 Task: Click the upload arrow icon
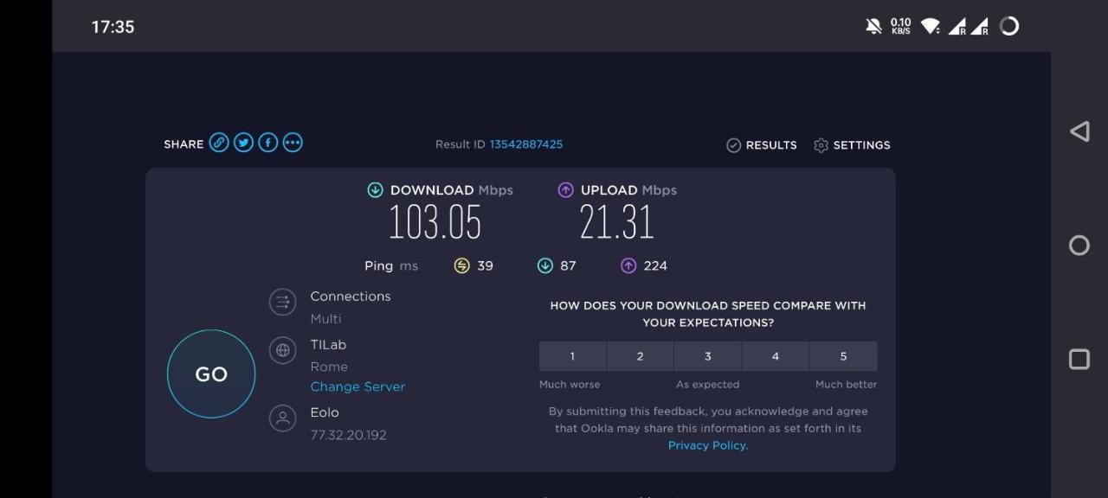565,190
